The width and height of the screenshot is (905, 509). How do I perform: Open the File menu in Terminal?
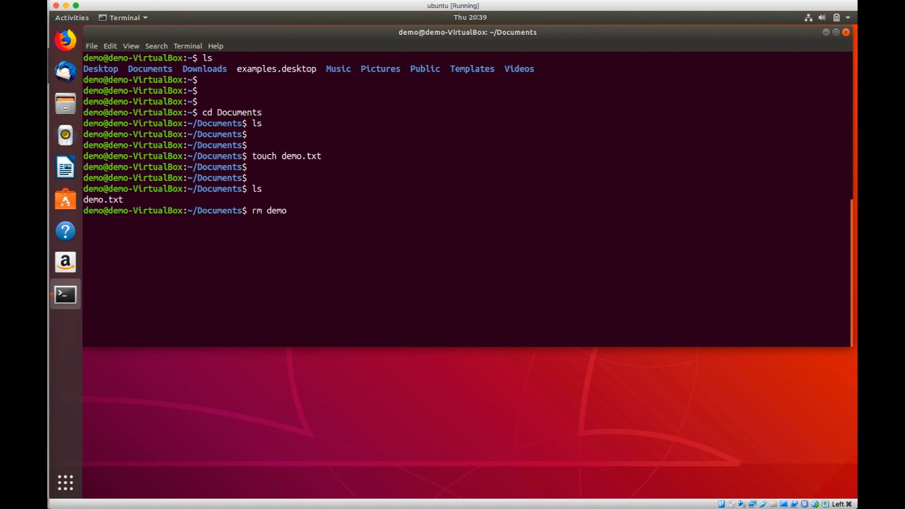coord(91,46)
